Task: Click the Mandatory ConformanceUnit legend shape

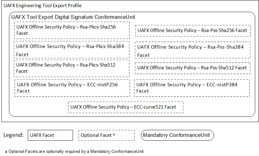Action: 177,135
